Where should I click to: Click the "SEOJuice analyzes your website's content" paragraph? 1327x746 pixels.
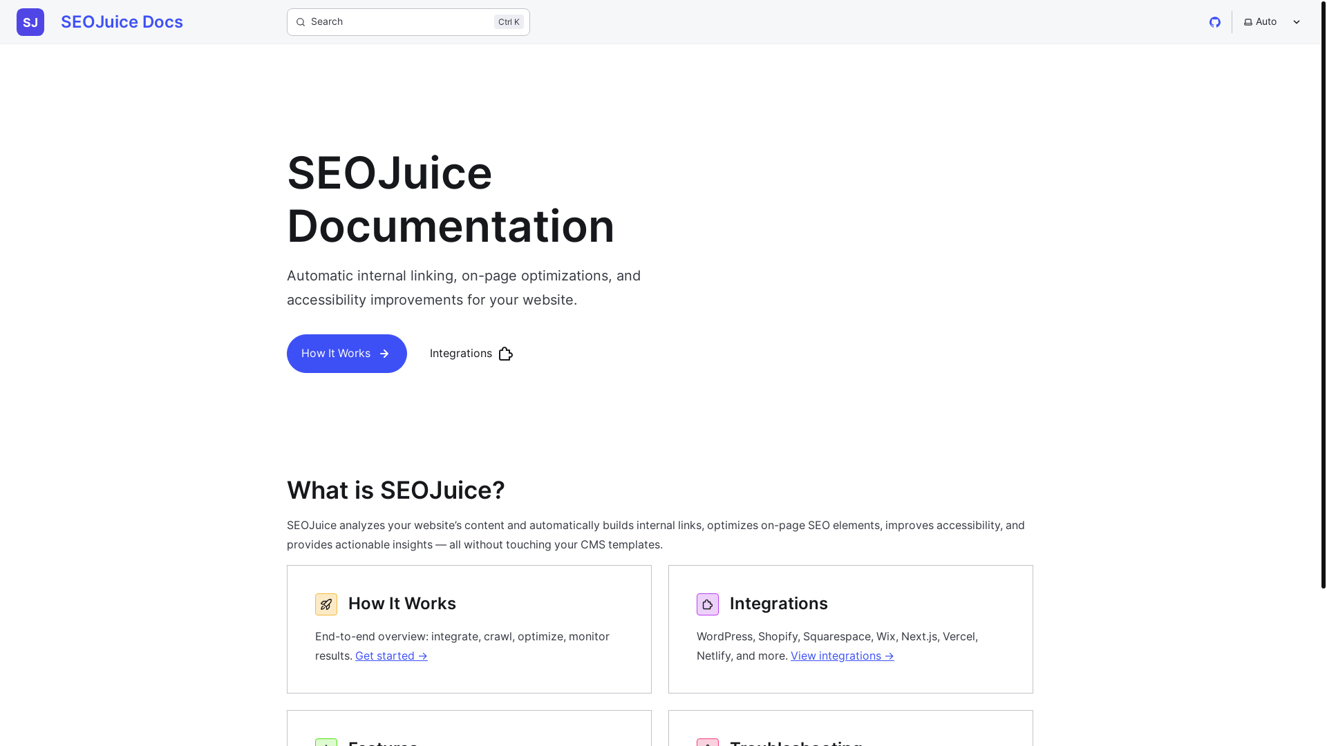[656, 535]
